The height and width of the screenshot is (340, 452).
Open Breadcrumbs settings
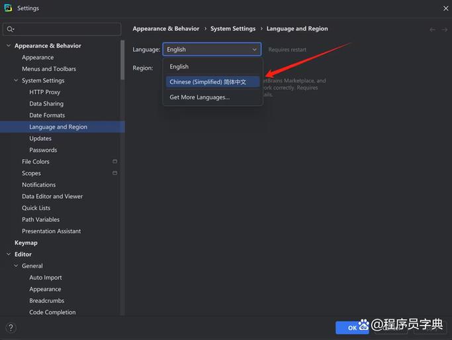coord(47,300)
